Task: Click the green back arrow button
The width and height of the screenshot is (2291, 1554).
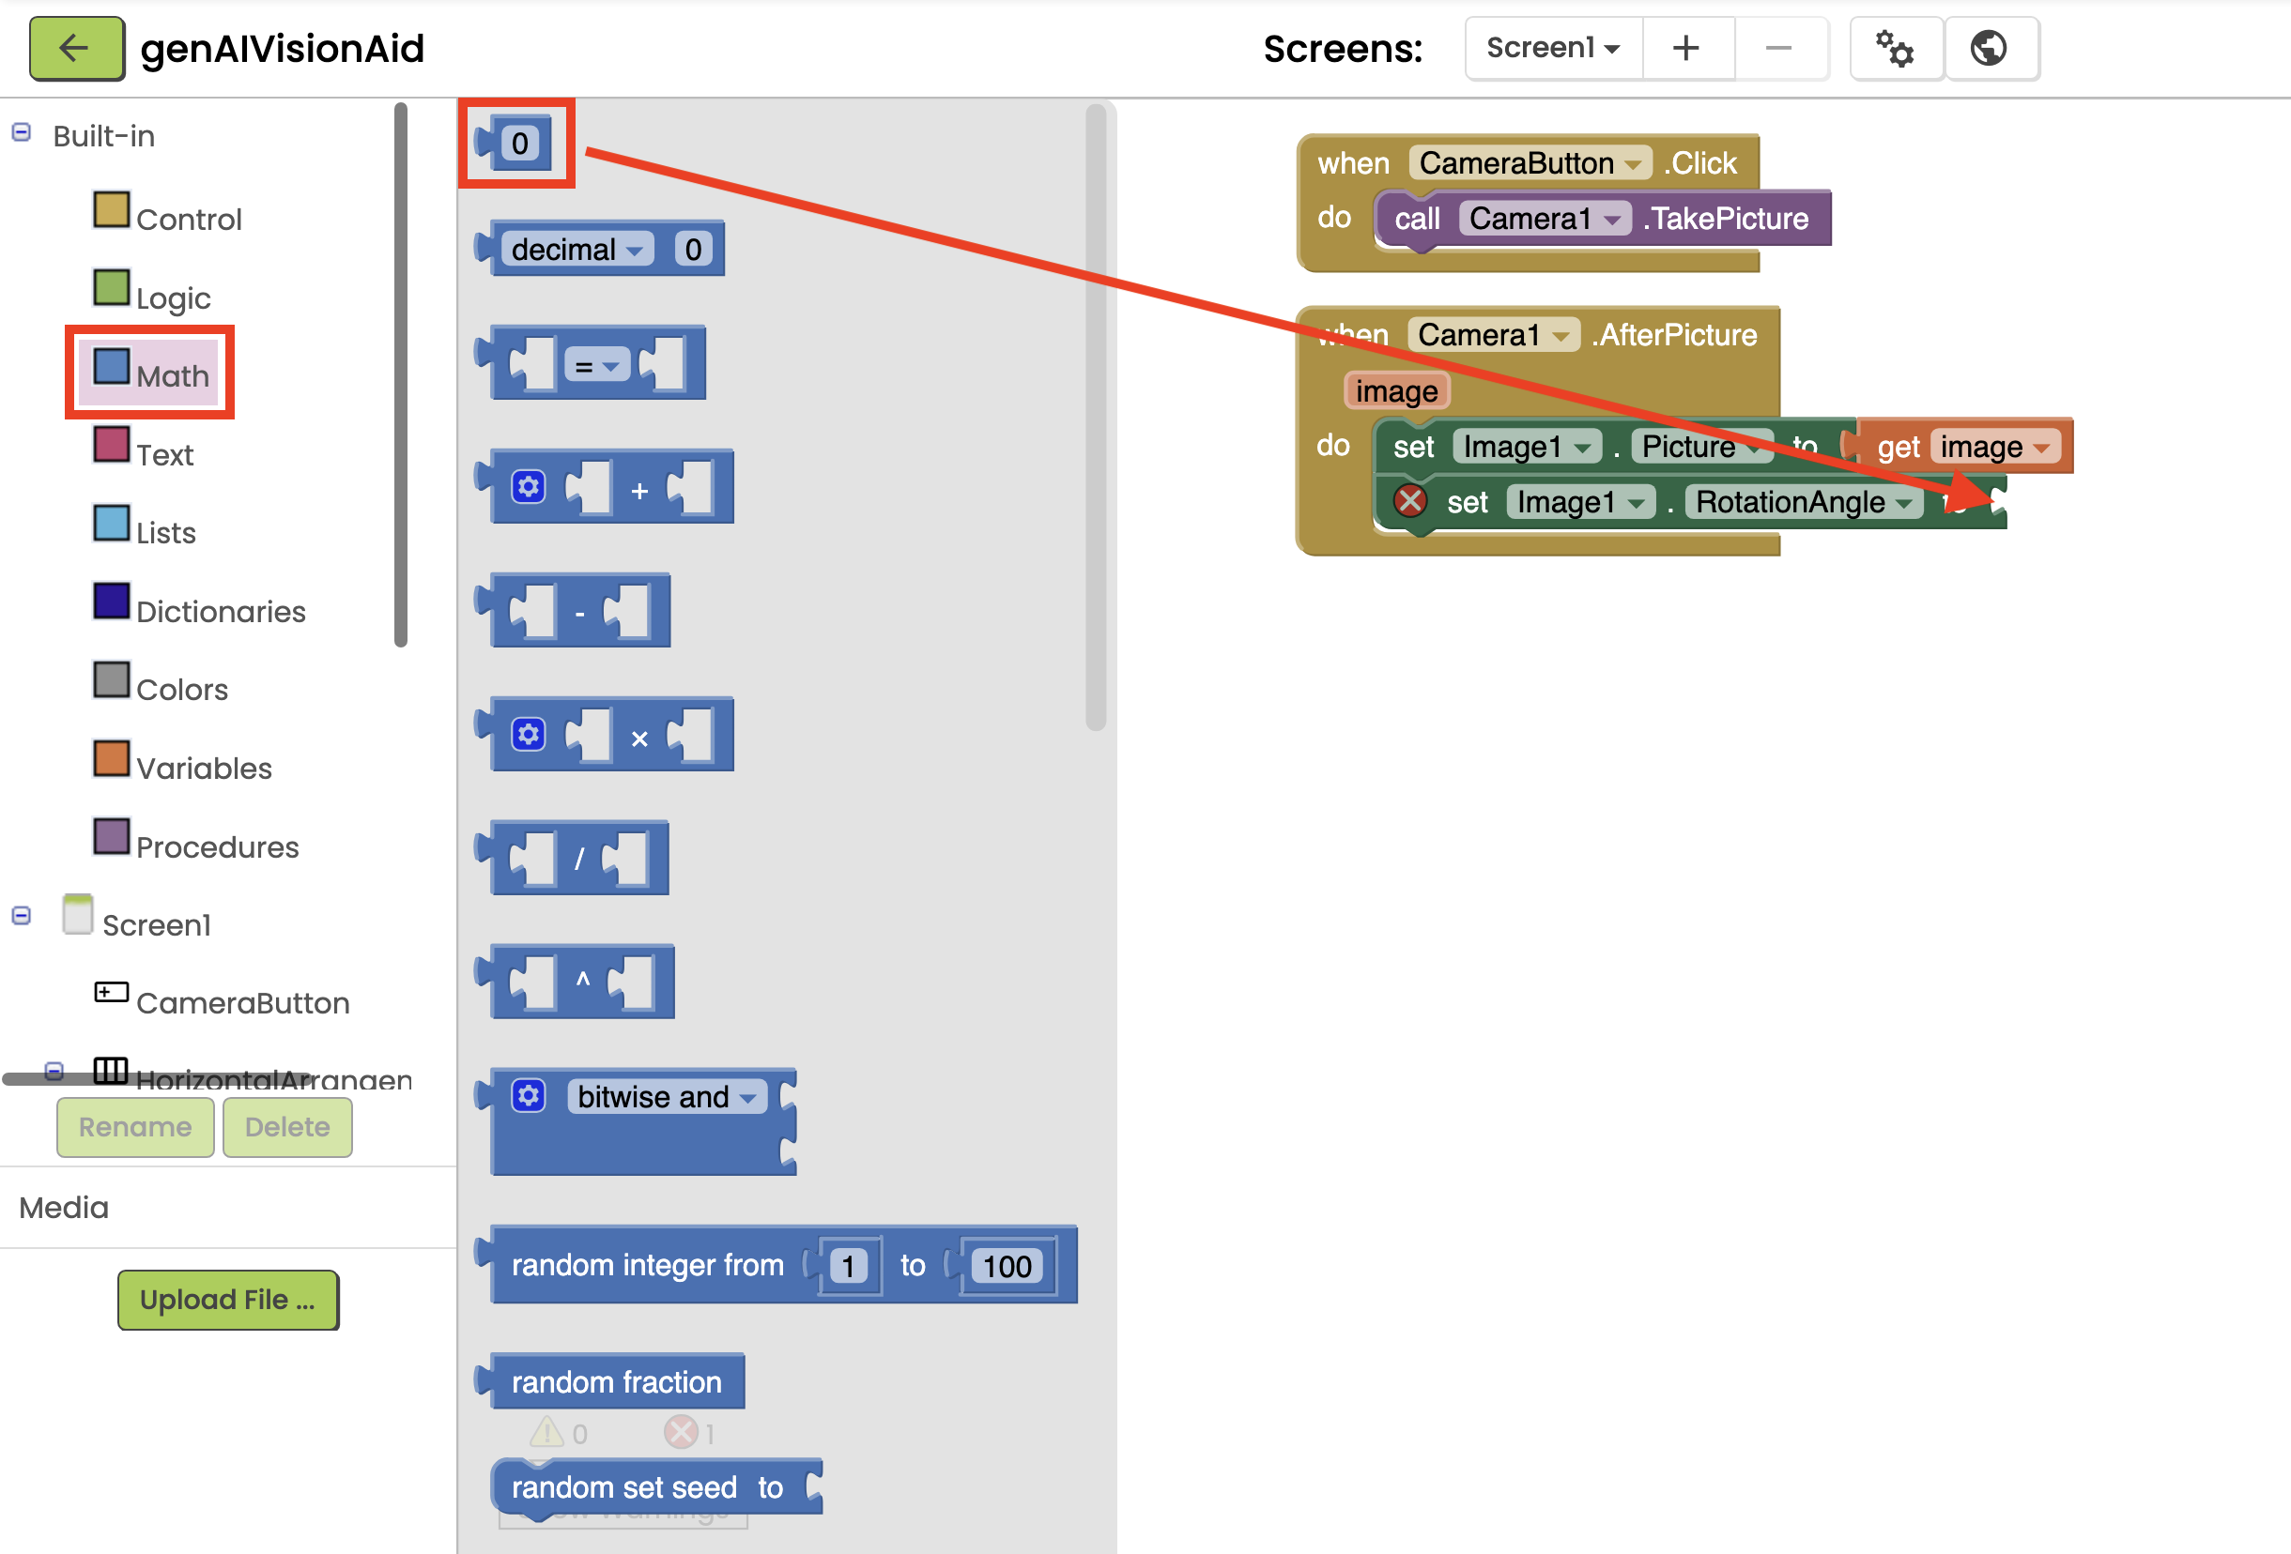Action: pos(76,48)
